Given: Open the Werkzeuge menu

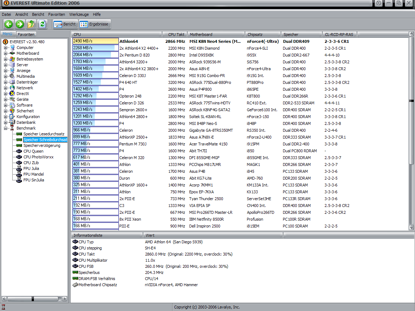Looking at the screenshot, I should pyautogui.click(x=79, y=14).
